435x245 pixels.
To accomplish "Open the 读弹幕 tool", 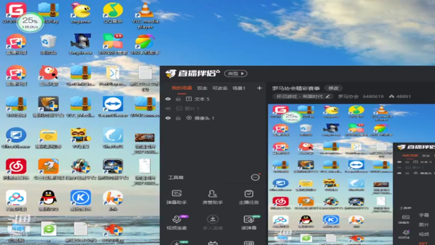I will coord(248,223).
